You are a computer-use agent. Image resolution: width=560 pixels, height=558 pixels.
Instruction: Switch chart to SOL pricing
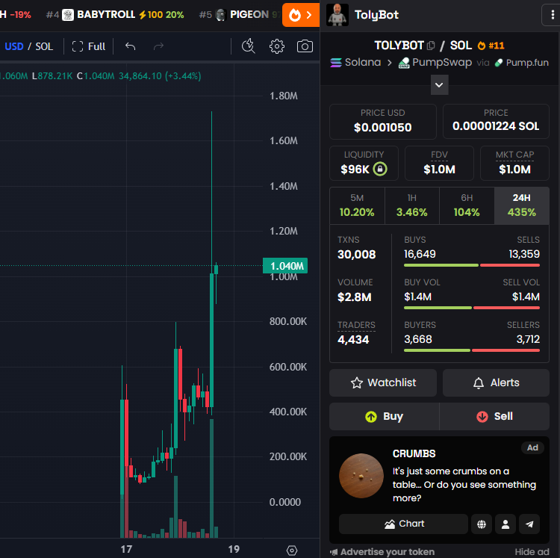44,46
